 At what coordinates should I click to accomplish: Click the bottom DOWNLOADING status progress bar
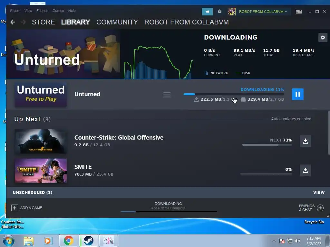point(169,212)
